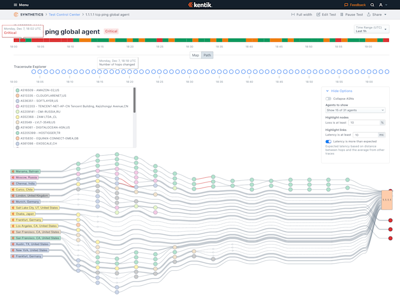Click Edit Test button
This screenshot has height=296, width=400.
326,14
